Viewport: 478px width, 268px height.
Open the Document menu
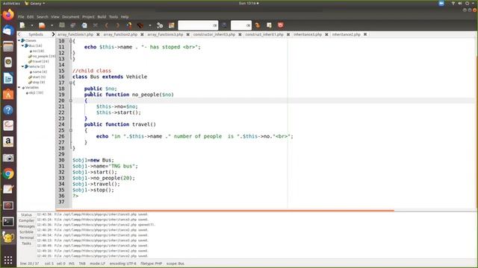(71, 17)
